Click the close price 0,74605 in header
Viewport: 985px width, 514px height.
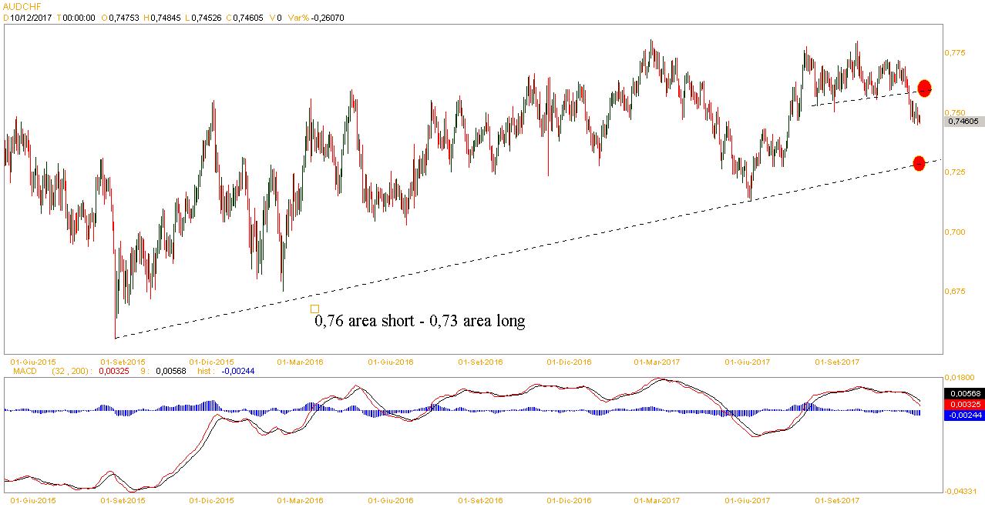tap(248, 18)
